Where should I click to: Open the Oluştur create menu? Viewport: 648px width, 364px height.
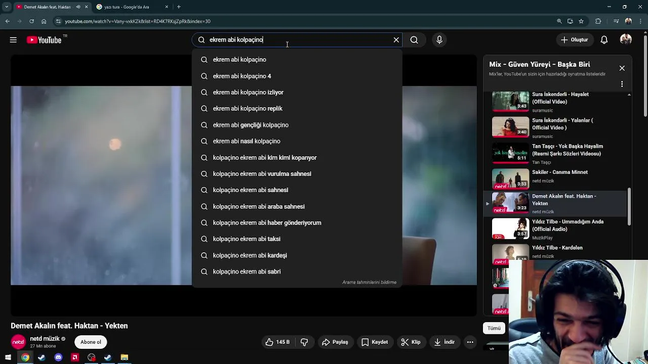pyautogui.click(x=574, y=40)
